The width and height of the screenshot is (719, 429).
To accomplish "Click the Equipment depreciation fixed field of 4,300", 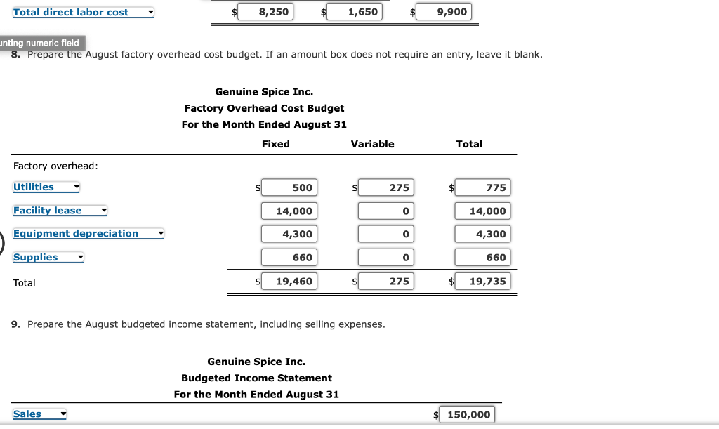I will pos(289,234).
